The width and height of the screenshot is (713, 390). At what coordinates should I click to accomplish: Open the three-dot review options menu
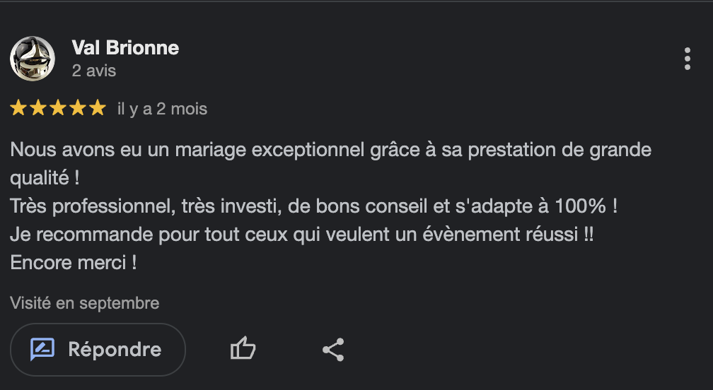[687, 59]
